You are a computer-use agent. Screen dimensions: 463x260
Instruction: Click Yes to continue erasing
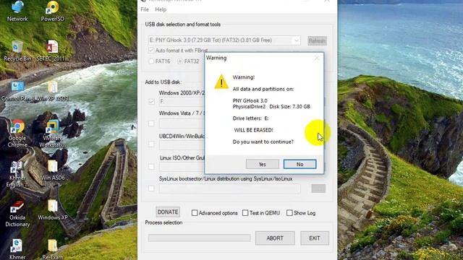click(x=262, y=164)
